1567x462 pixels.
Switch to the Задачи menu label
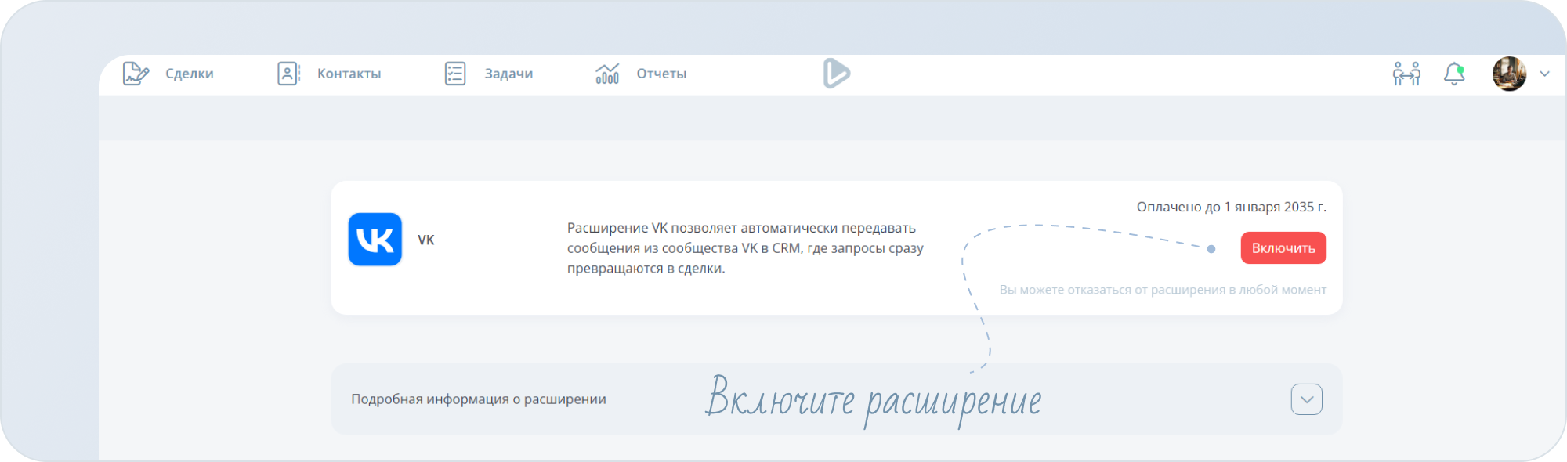point(508,74)
